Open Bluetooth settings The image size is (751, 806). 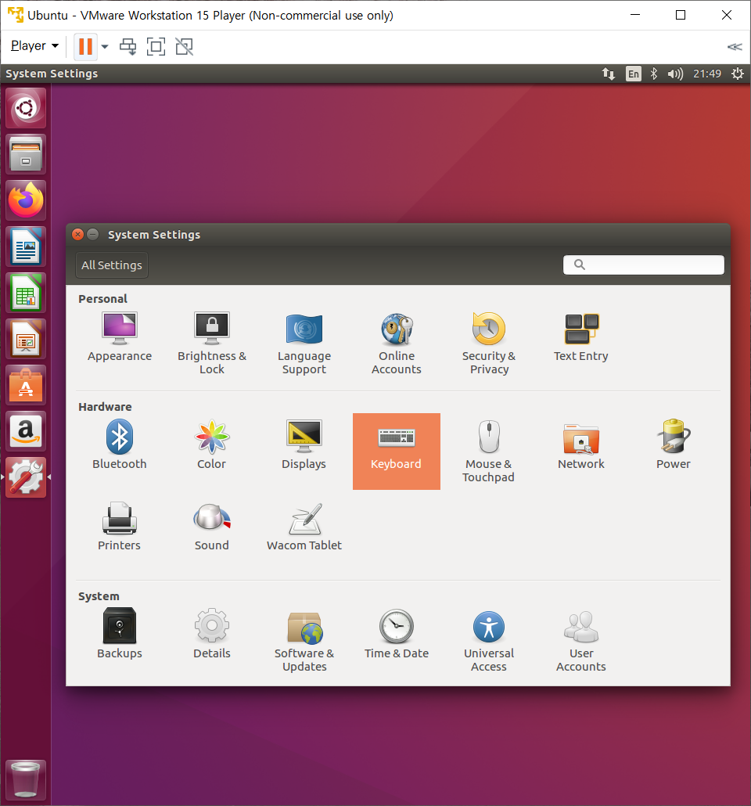(119, 444)
